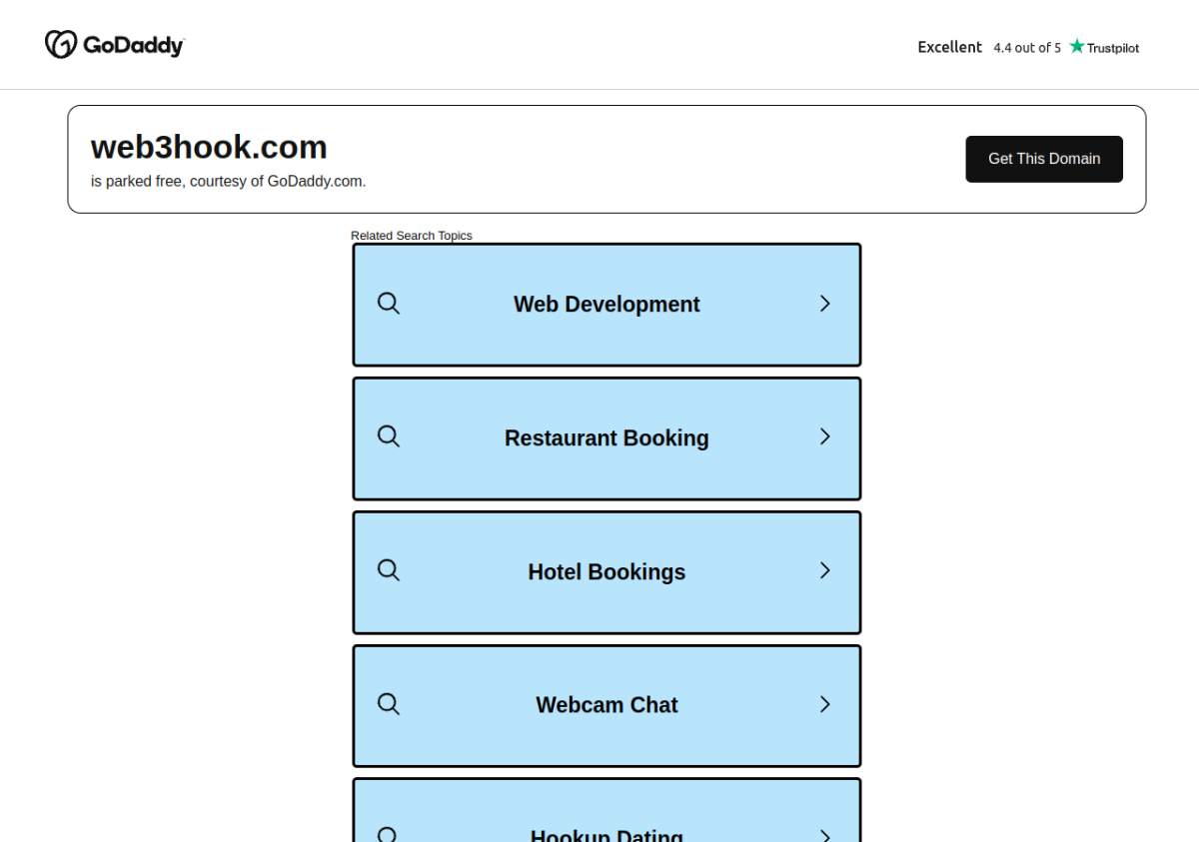
Task: Get This Domain button
Action: 1044,159
